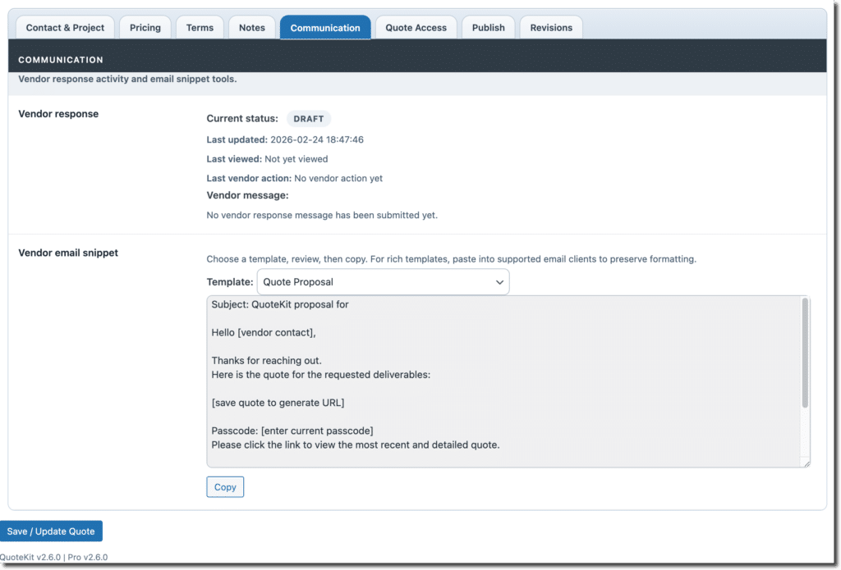Click the "[save quote to generate URL]" placeholder text
The image size is (841, 570).
coord(278,402)
